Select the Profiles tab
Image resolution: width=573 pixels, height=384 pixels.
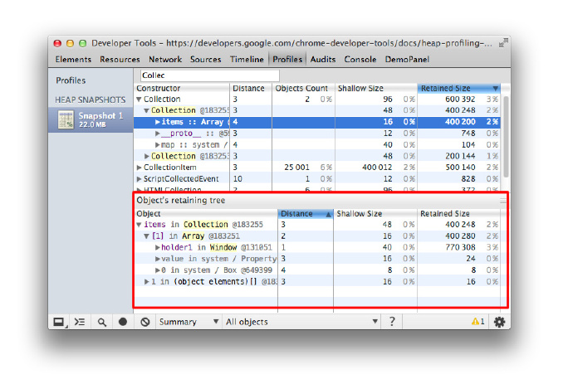coord(287,59)
